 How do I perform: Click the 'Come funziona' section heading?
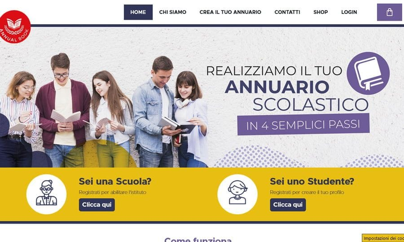198,240
